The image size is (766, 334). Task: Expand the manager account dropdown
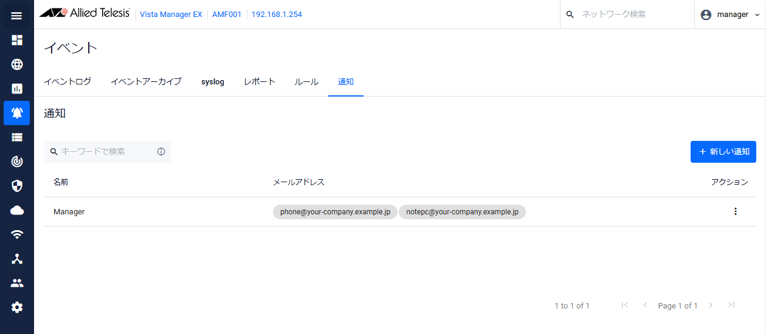click(730, 15)
